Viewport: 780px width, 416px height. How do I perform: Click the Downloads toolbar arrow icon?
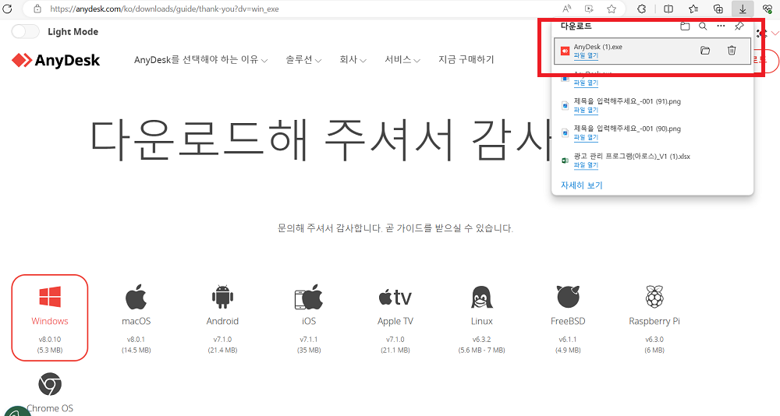point(743,9)
